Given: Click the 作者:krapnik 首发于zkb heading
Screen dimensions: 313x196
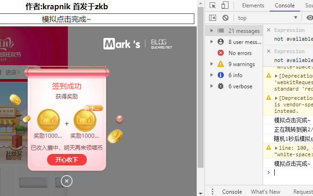Looking at the screenshot, I should [66, 6].
